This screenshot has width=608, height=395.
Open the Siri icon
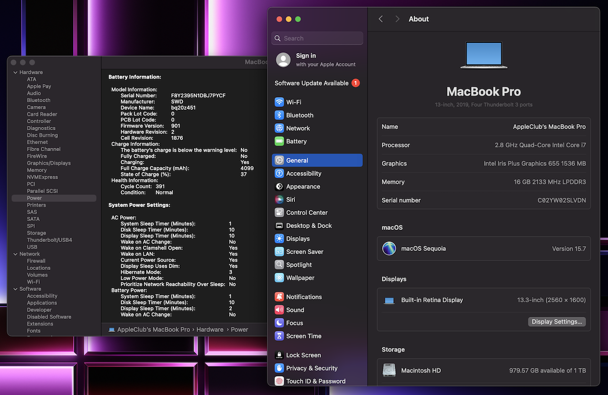(279, 200)
